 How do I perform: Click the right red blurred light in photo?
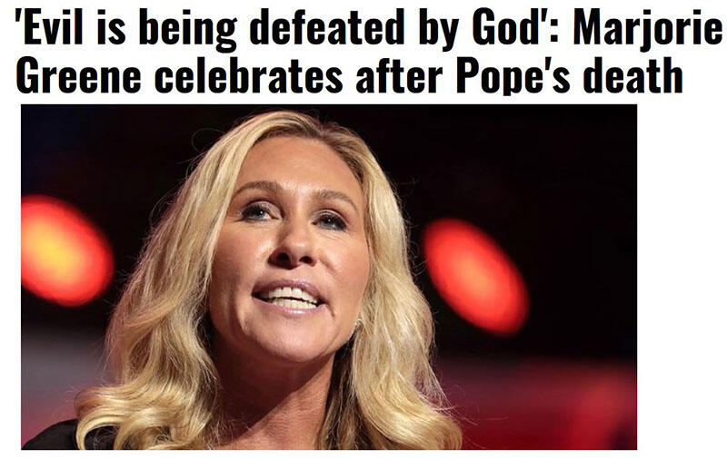[474, 277]
